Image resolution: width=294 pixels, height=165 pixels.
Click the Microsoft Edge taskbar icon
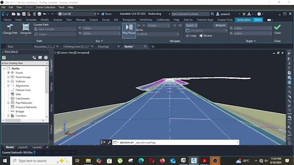(141, 161)
